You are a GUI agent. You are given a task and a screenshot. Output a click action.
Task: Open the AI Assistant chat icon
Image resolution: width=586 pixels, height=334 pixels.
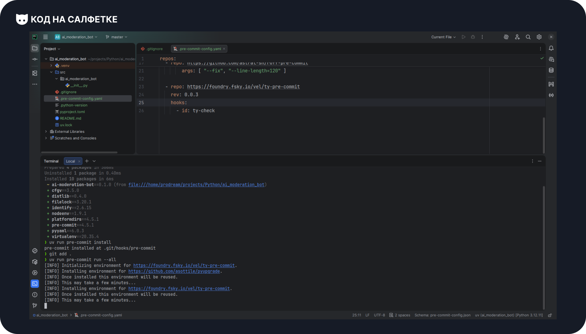551,60
